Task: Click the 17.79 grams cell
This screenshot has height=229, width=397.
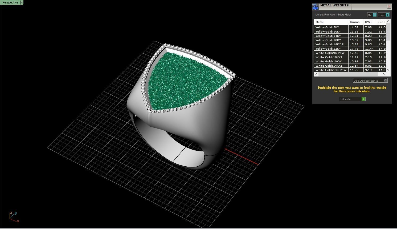Action: click(x=356, y=49)
